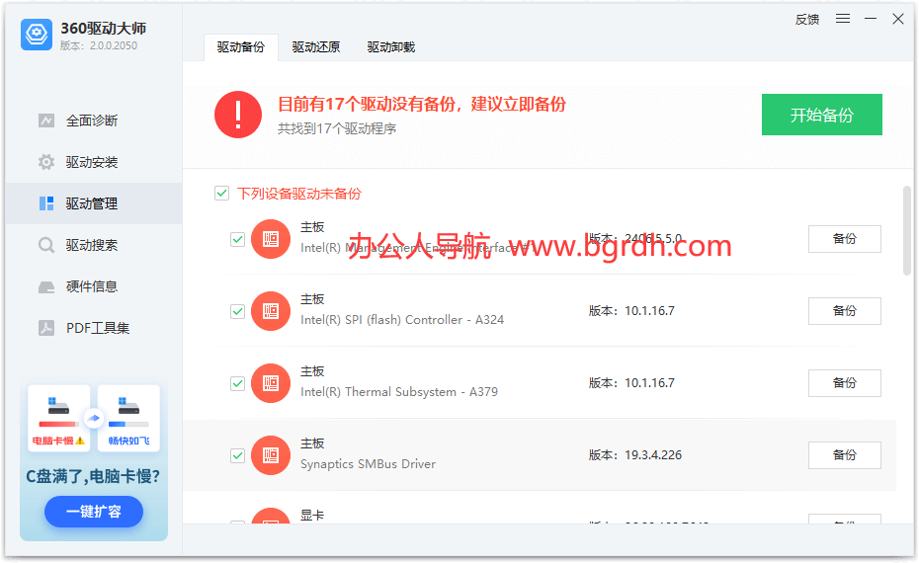Minimize the 360驱动大师 window
Viewport: 919px width, 563px height.
coord(871,19)
